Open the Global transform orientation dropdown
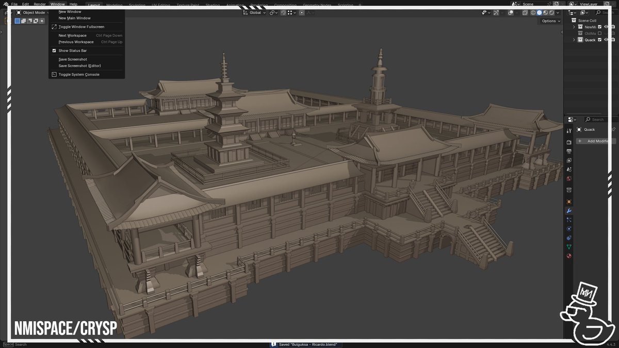The height and width of the screenshot is (348, 619). pos(255,13)
